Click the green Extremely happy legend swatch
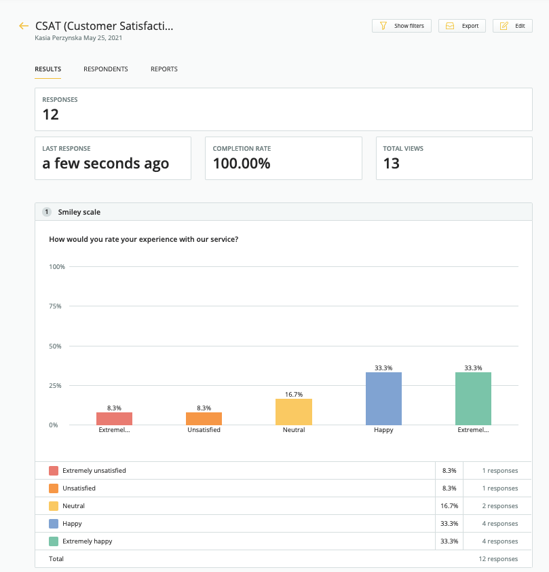Viewport: 549px width, 572px height. point(54,541)
